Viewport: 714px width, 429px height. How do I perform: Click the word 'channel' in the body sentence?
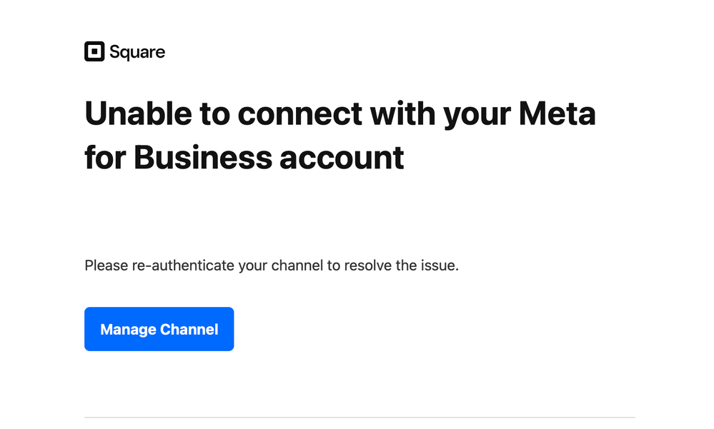tap(295, 266)
